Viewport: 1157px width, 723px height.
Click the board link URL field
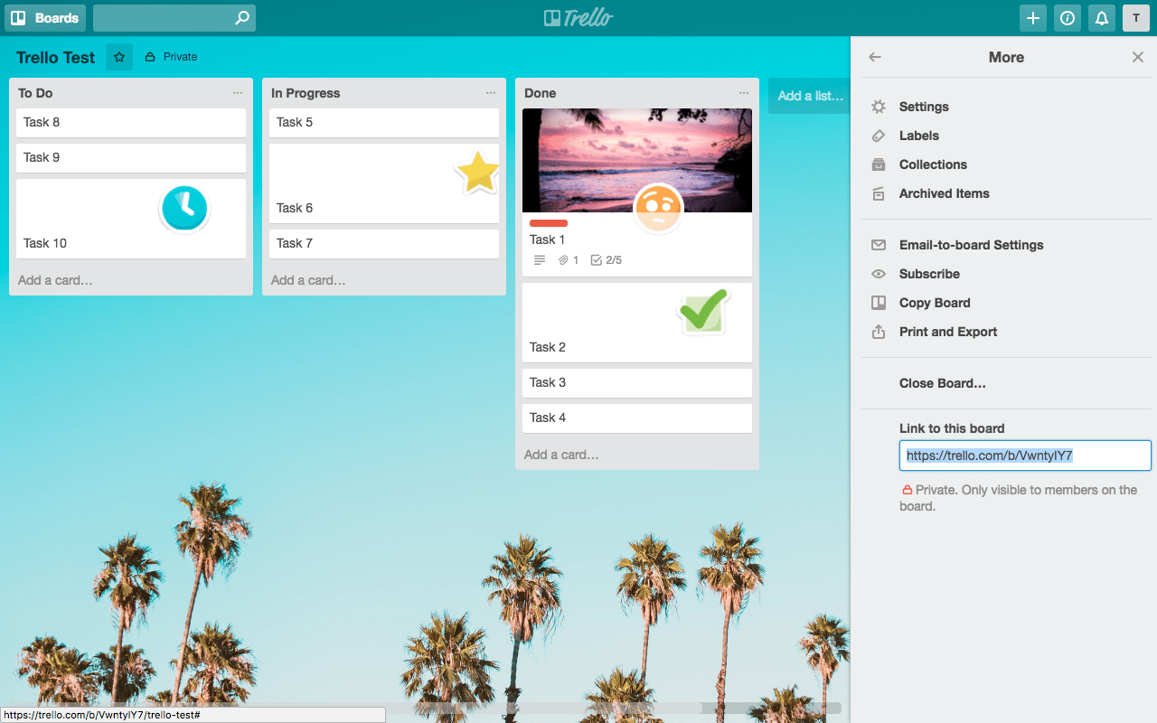(1025, 455)
